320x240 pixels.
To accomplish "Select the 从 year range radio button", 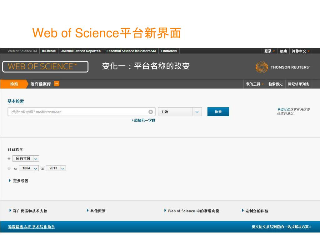I will pos(9,168).
